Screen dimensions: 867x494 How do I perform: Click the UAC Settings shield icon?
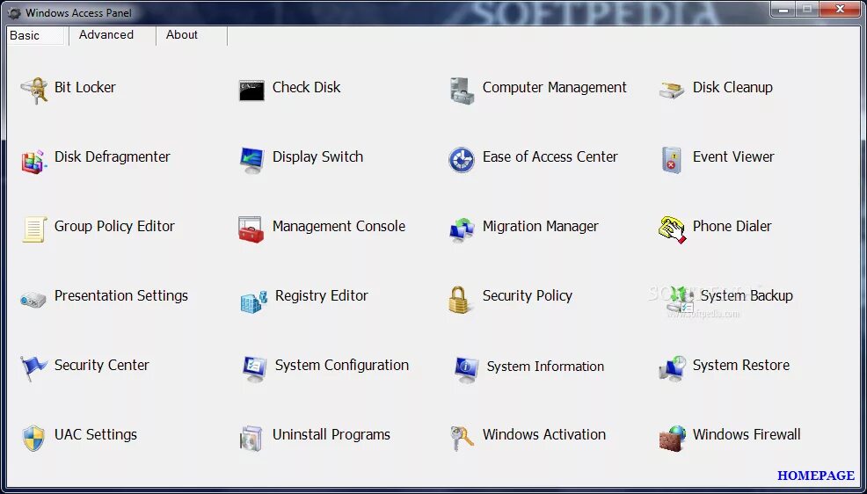[33, 439]
